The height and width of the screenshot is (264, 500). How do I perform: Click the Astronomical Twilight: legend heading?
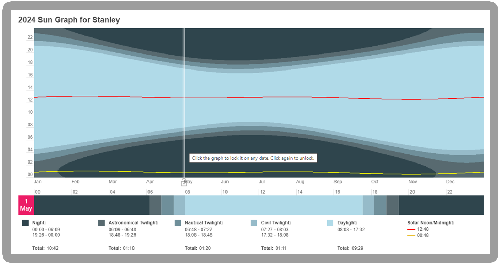coord(134,223)
